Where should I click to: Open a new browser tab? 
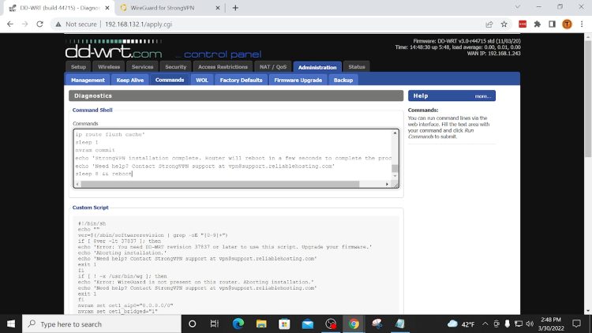click(x=235, y=8)
